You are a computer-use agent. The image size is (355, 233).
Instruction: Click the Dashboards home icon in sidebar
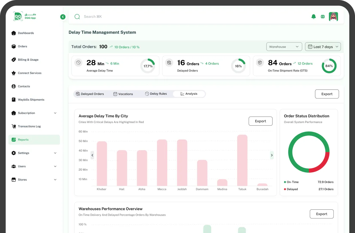[x=14, y=33]
